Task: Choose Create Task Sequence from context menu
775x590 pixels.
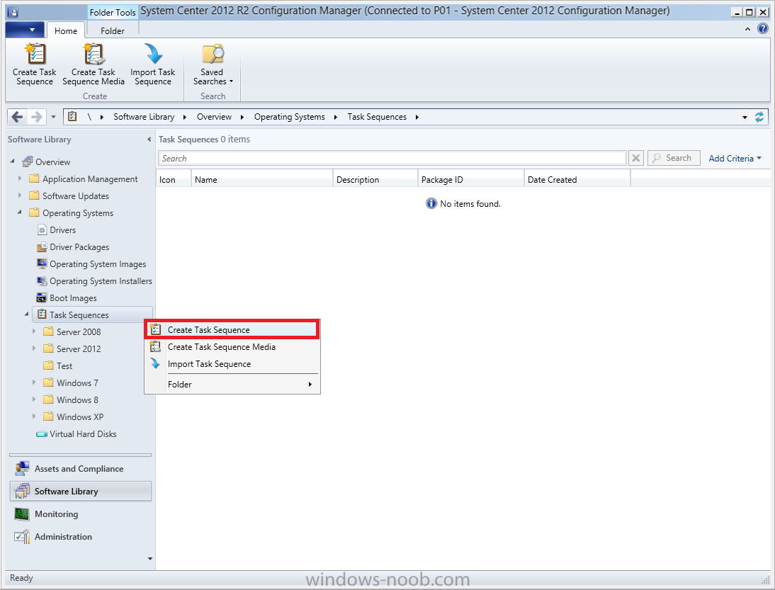Action: pyautogui.click(x=232, y=330)
